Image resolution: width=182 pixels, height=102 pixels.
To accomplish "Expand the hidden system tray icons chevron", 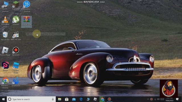I will [x=148, y=99].
